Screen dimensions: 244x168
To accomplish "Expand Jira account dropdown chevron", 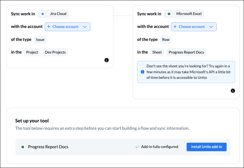I will click(x=85, y=27).
